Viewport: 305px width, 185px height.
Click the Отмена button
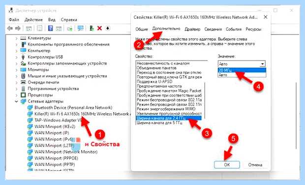[x=255, y=165]
